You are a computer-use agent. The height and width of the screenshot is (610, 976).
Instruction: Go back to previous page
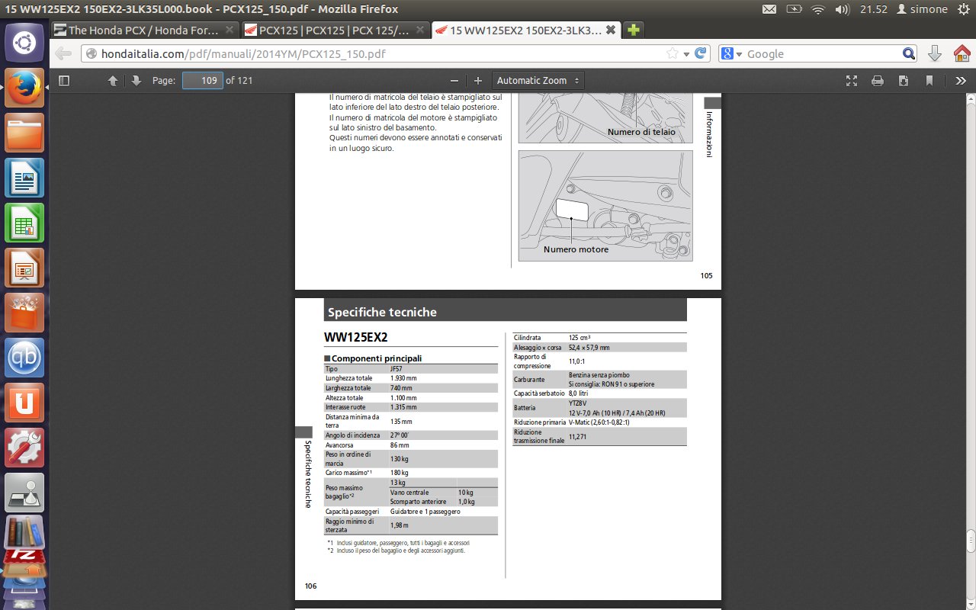(x=64, y=54)
